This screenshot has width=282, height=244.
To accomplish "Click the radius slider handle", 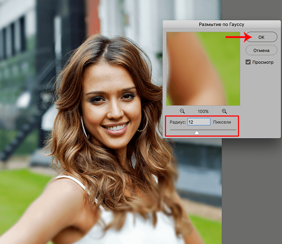I will [197, 133].
